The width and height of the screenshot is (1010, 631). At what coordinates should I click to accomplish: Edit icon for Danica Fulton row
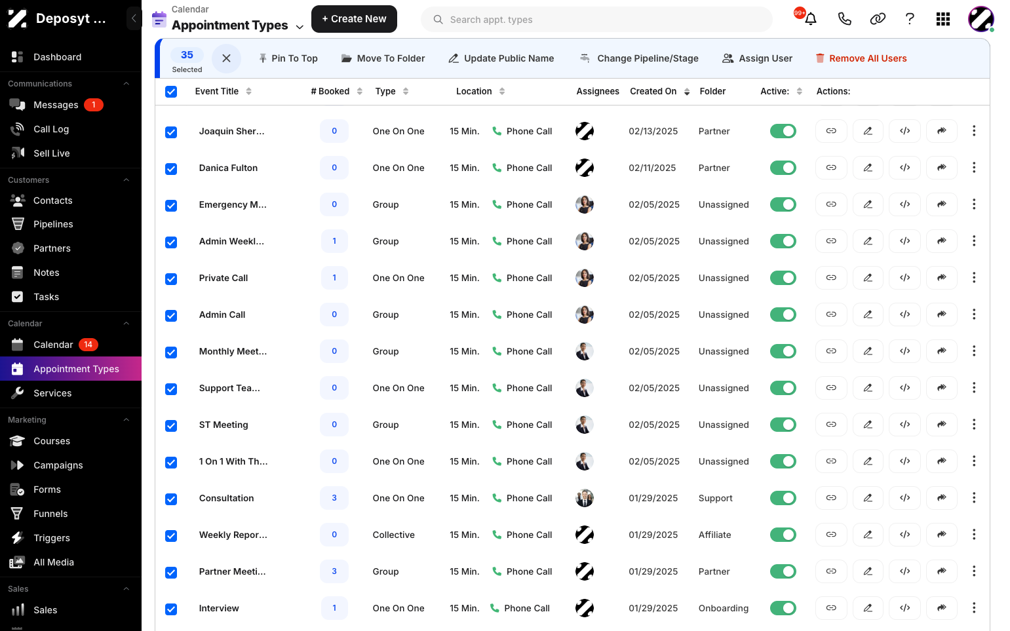click(x=868, y=168)
